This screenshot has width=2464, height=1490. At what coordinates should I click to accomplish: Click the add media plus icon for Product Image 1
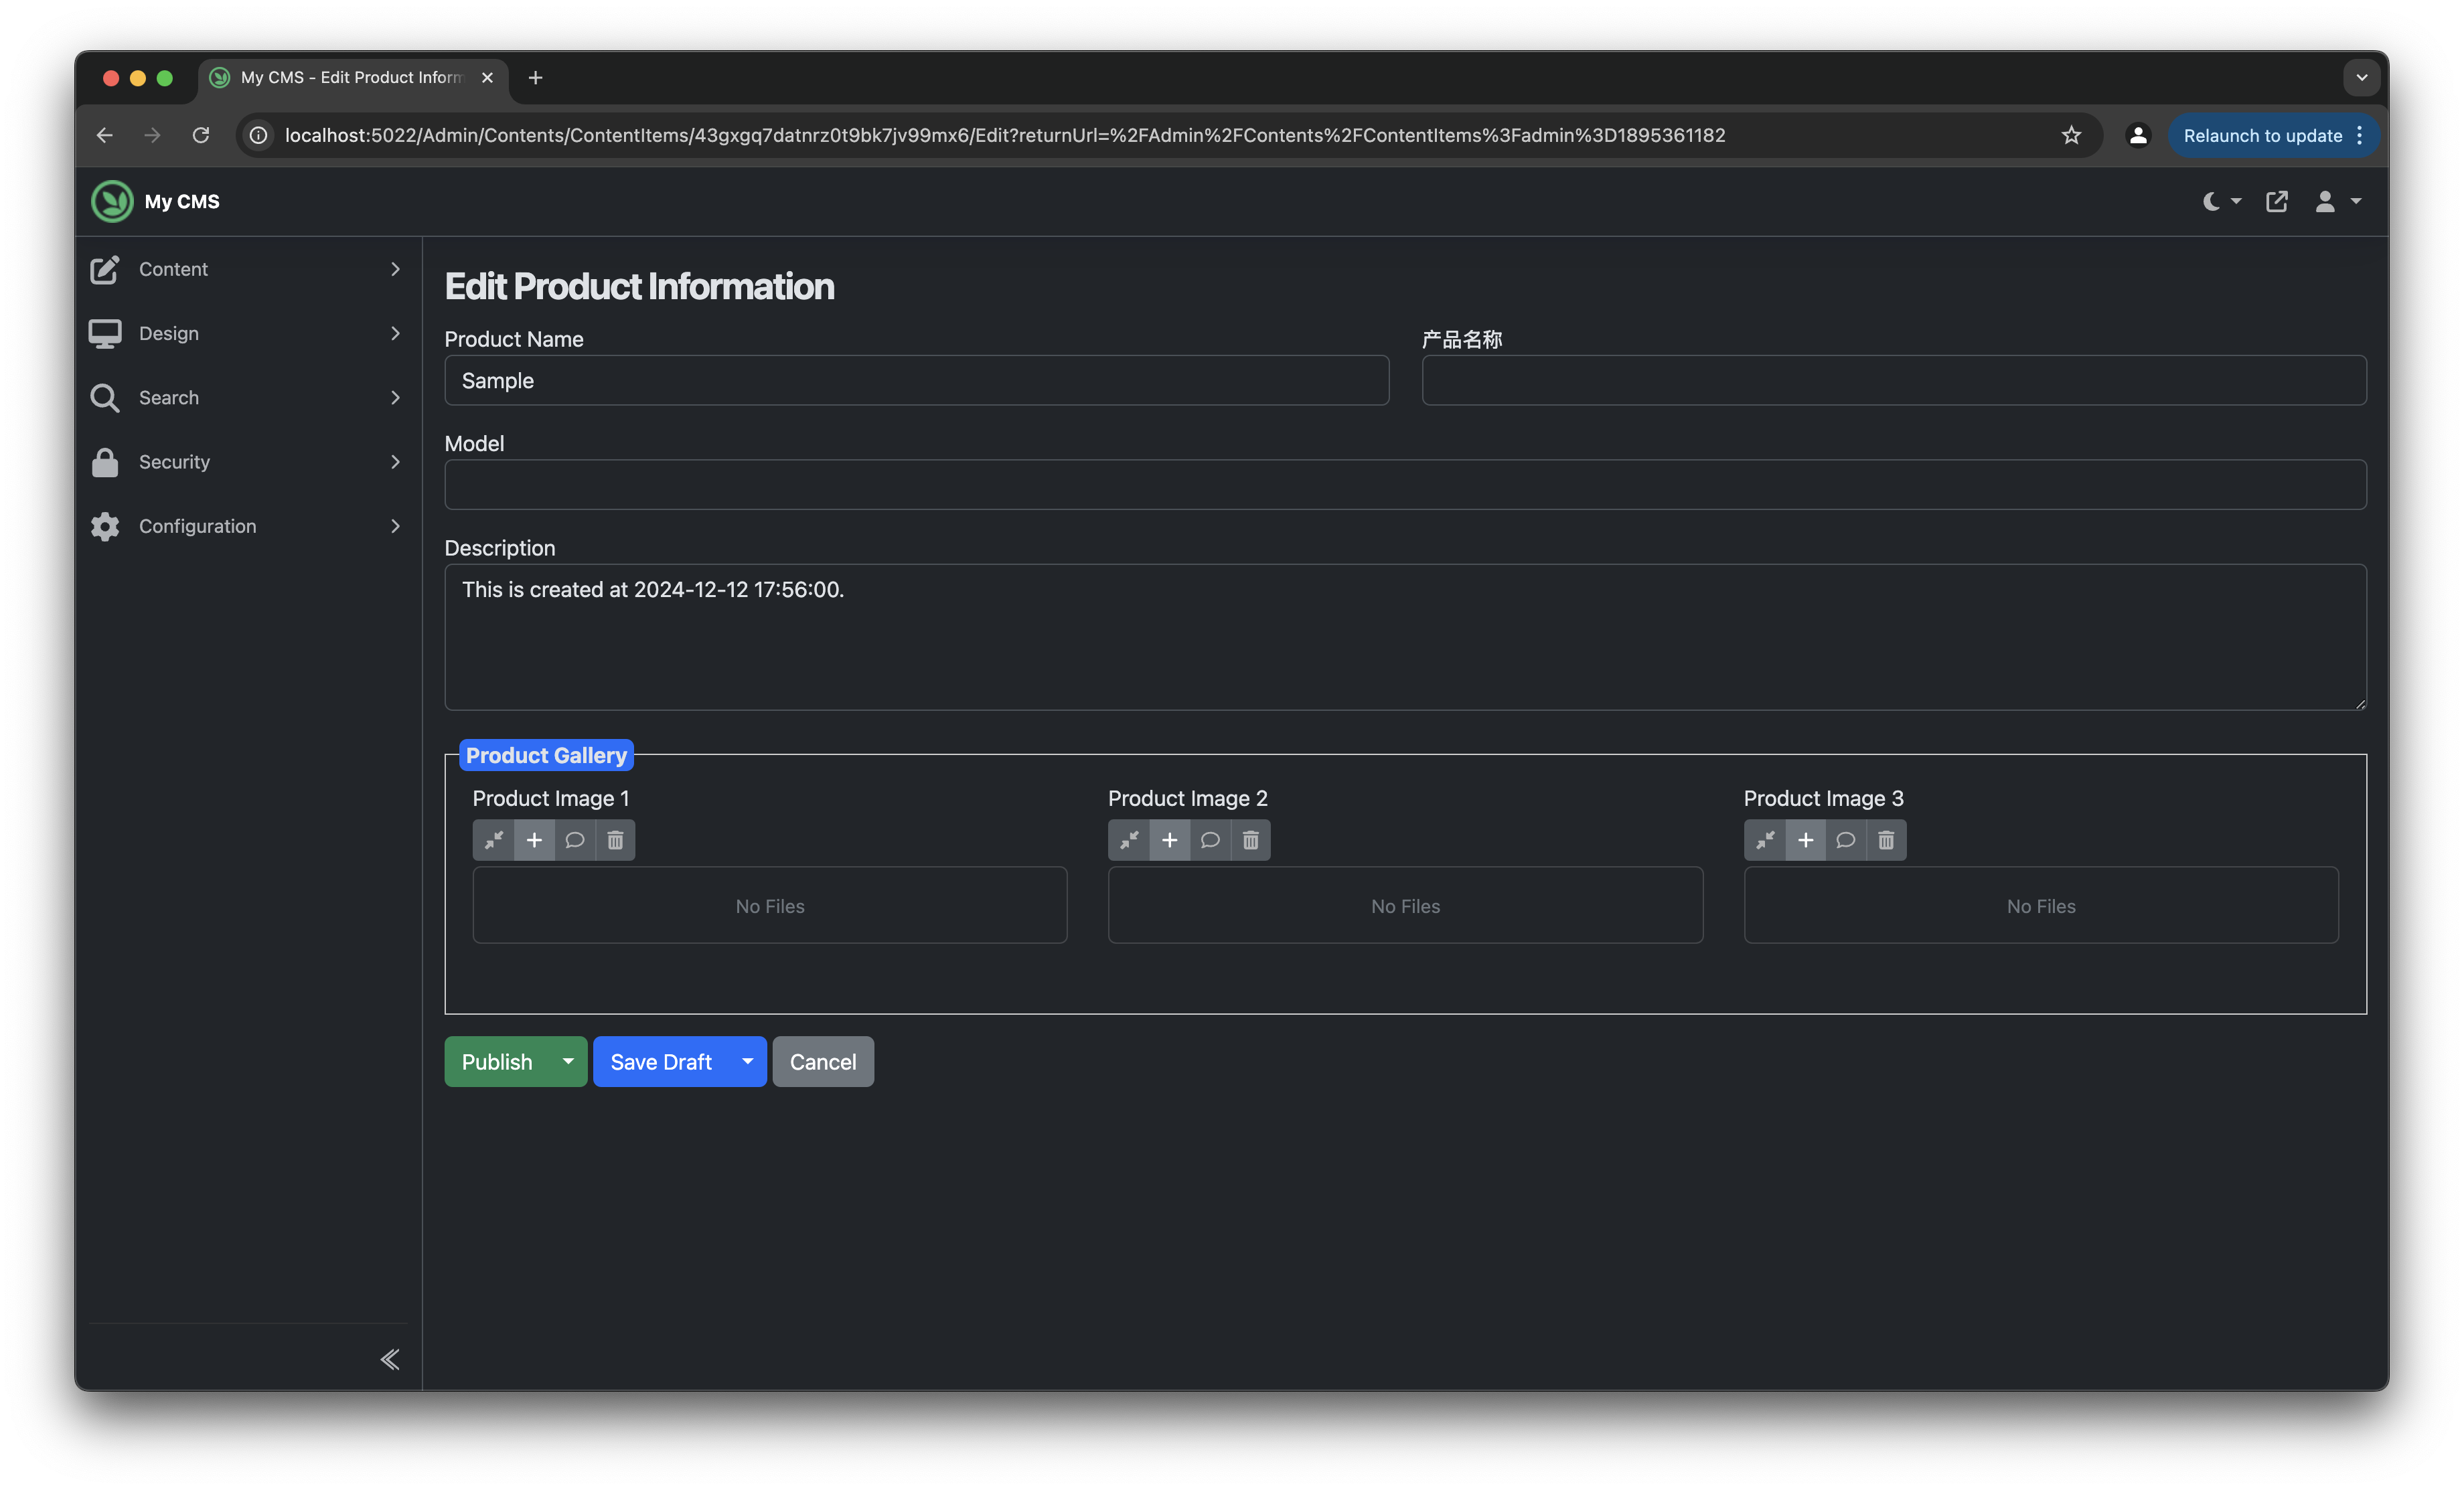pyautogui.click(x=534, y=840)
